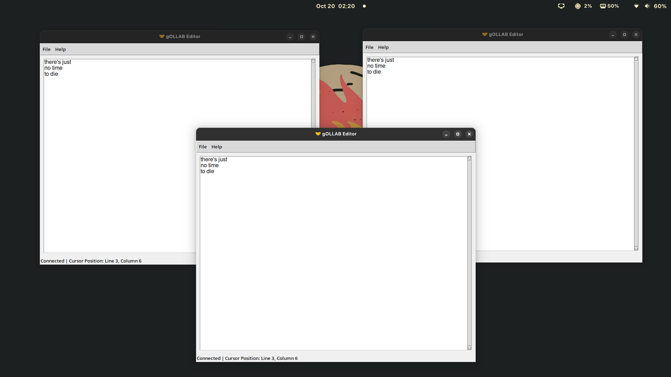Click 'to die' line in right editor
671x377 pixels.
click(374, 72)
